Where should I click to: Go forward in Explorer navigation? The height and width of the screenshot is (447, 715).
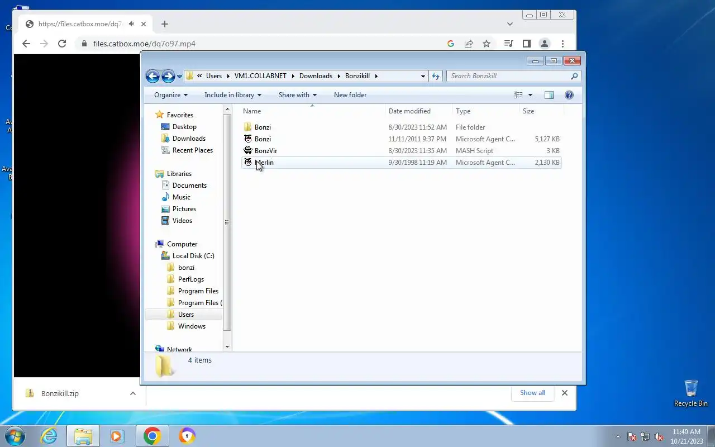coord(168,76)
